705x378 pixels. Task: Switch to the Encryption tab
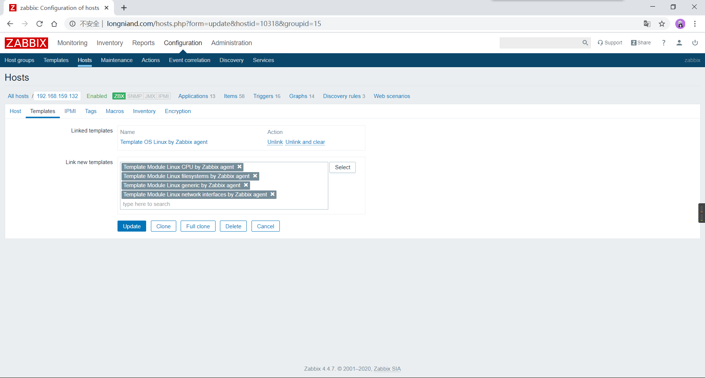pos(178,111)
